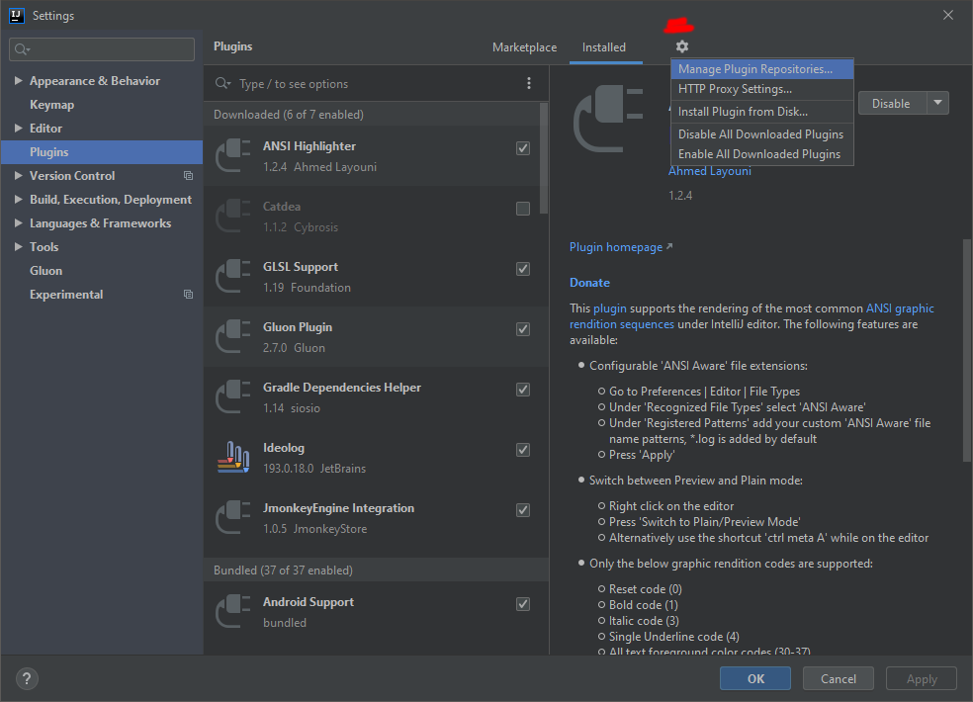Close the Settings dialog window

948,15
